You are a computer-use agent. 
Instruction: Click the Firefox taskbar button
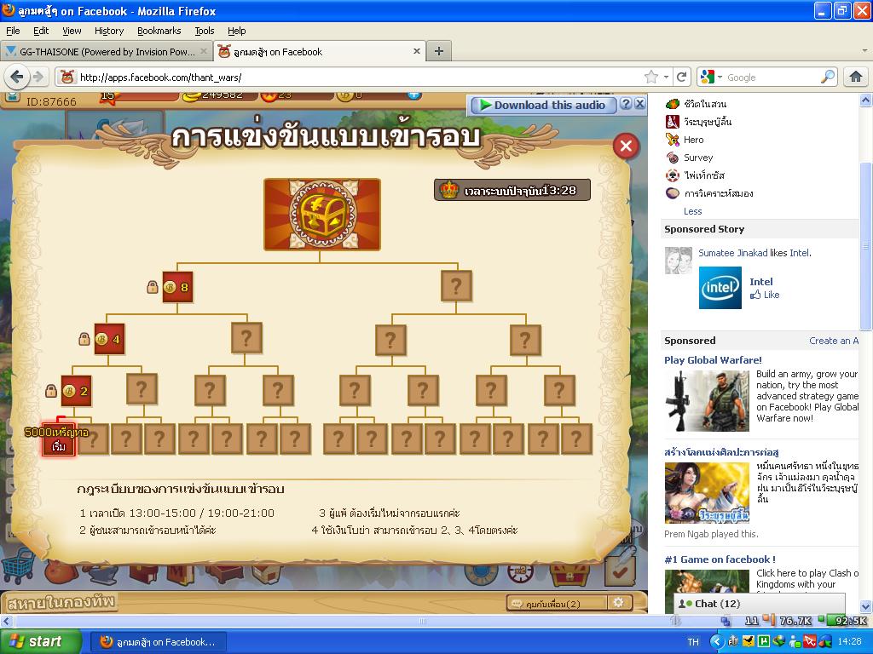pyautogui.click(x=158, y=642)
